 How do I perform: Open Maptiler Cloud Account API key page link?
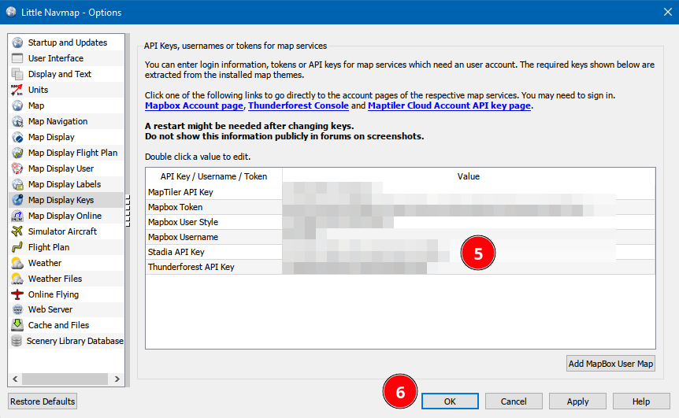pos(449,105)
